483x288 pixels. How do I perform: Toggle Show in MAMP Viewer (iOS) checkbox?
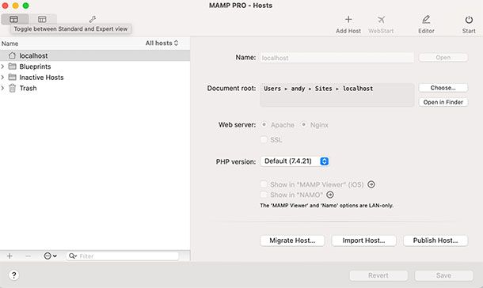tap(264, 184)
